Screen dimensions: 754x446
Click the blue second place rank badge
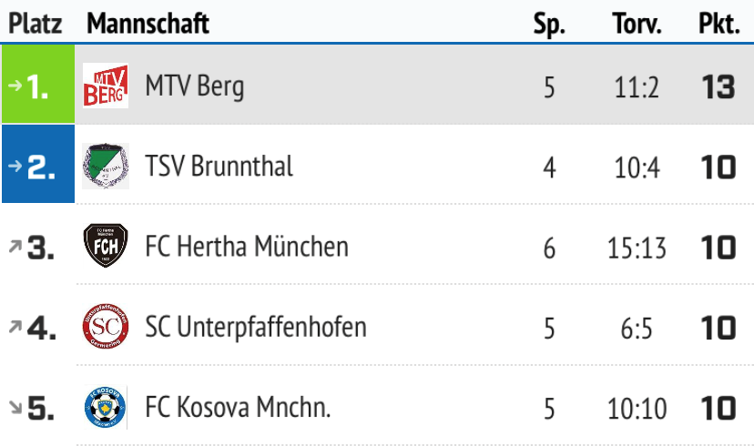coord(37,167)
